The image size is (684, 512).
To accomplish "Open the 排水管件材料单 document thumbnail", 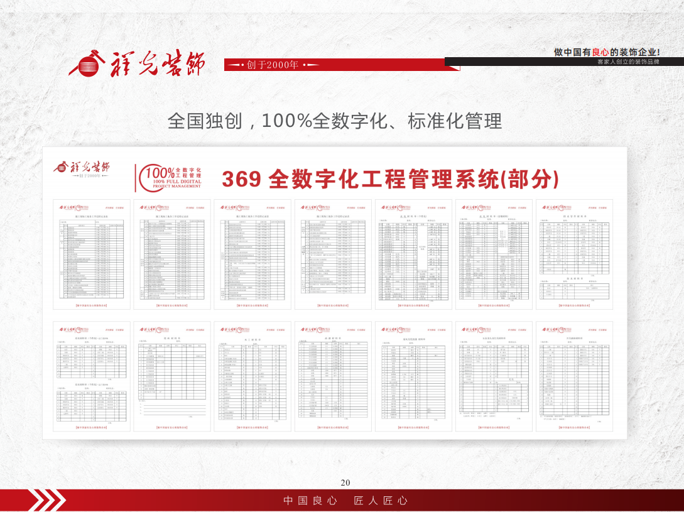I will point(574,254).
